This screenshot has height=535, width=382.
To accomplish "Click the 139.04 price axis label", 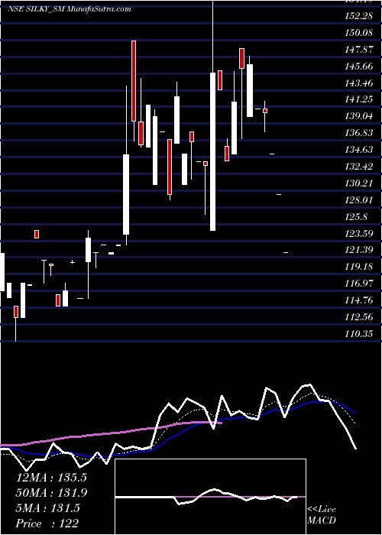I will click(360, 116).
